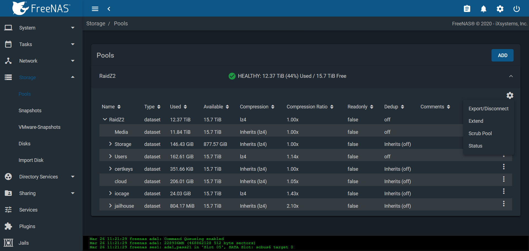Collapse the RaidZ2 root dataset row
This screenshot has height=251, width=529.
click(x=105, y=119)
